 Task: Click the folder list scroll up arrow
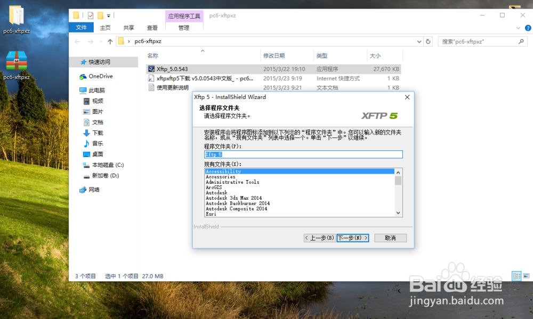(x=398, y=172)
